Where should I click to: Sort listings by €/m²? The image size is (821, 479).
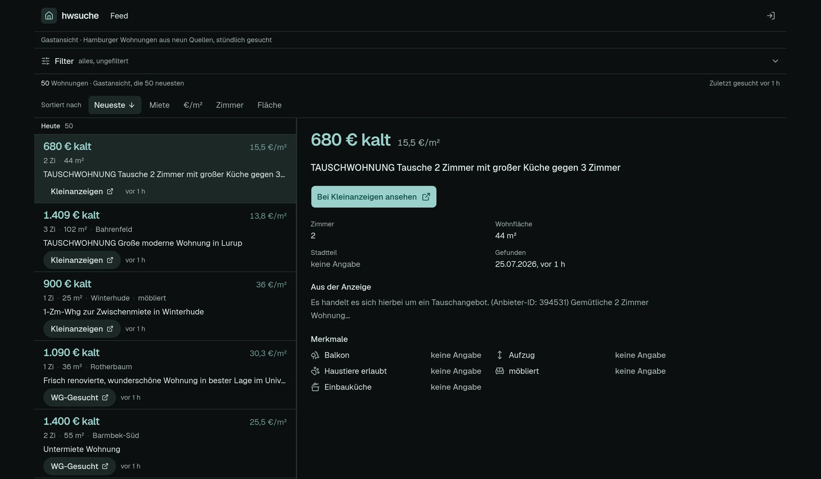tap(193, 105)
